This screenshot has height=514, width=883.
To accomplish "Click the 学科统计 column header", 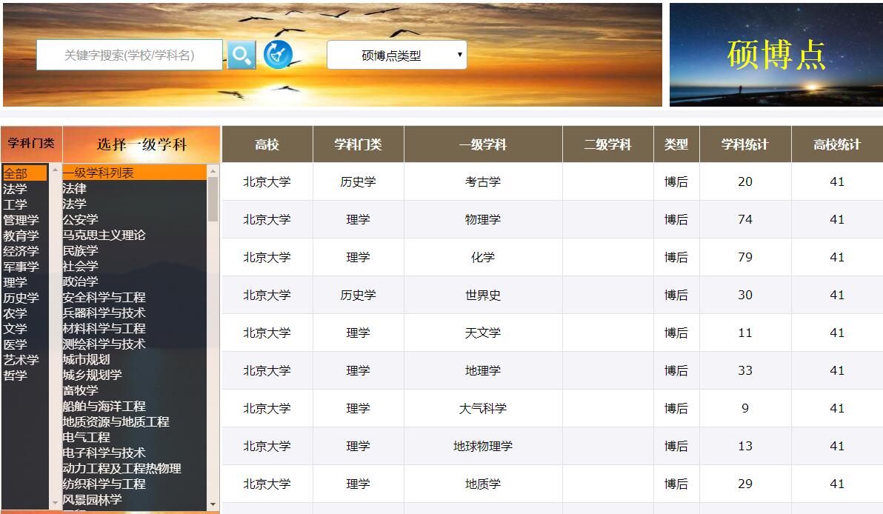I will (744, 144).
